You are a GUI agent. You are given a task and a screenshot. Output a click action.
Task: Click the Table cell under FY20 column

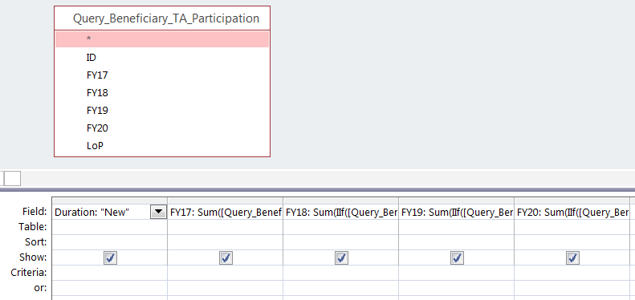tap(572, 227)
